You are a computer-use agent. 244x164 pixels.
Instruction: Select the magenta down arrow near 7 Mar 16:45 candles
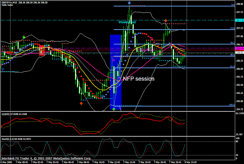[x=152, y=39]
